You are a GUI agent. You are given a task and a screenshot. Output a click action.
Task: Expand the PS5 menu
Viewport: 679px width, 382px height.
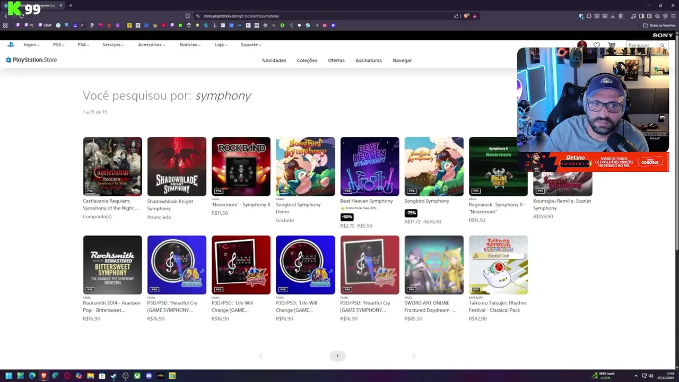[58, 45]
